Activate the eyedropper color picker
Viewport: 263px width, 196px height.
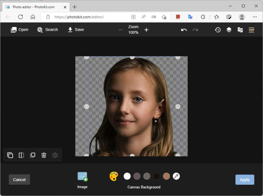point(176,176)
